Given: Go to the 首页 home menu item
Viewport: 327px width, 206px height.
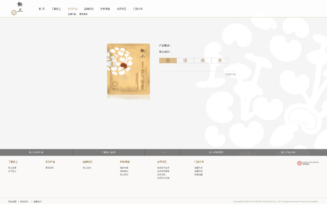Looking at the screenshot, I should [x=42, y=9].
